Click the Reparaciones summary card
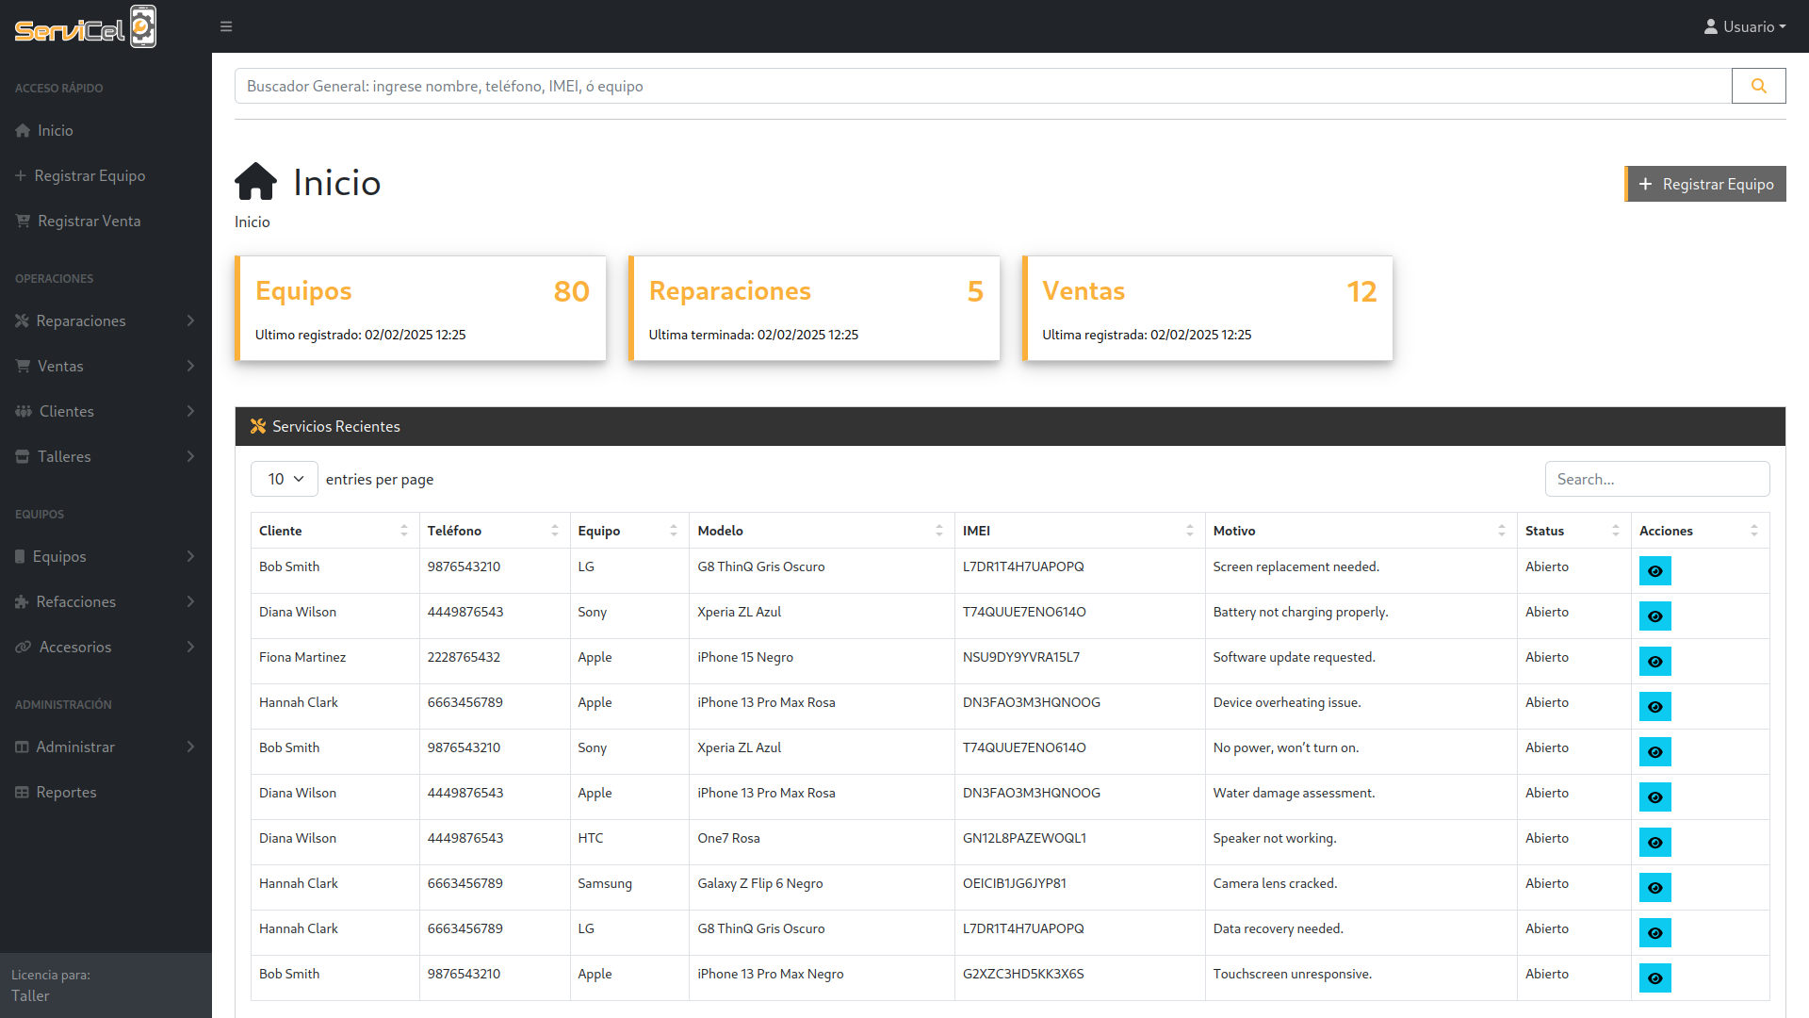Screen dimensions: 1809x1018 [814, 308]
